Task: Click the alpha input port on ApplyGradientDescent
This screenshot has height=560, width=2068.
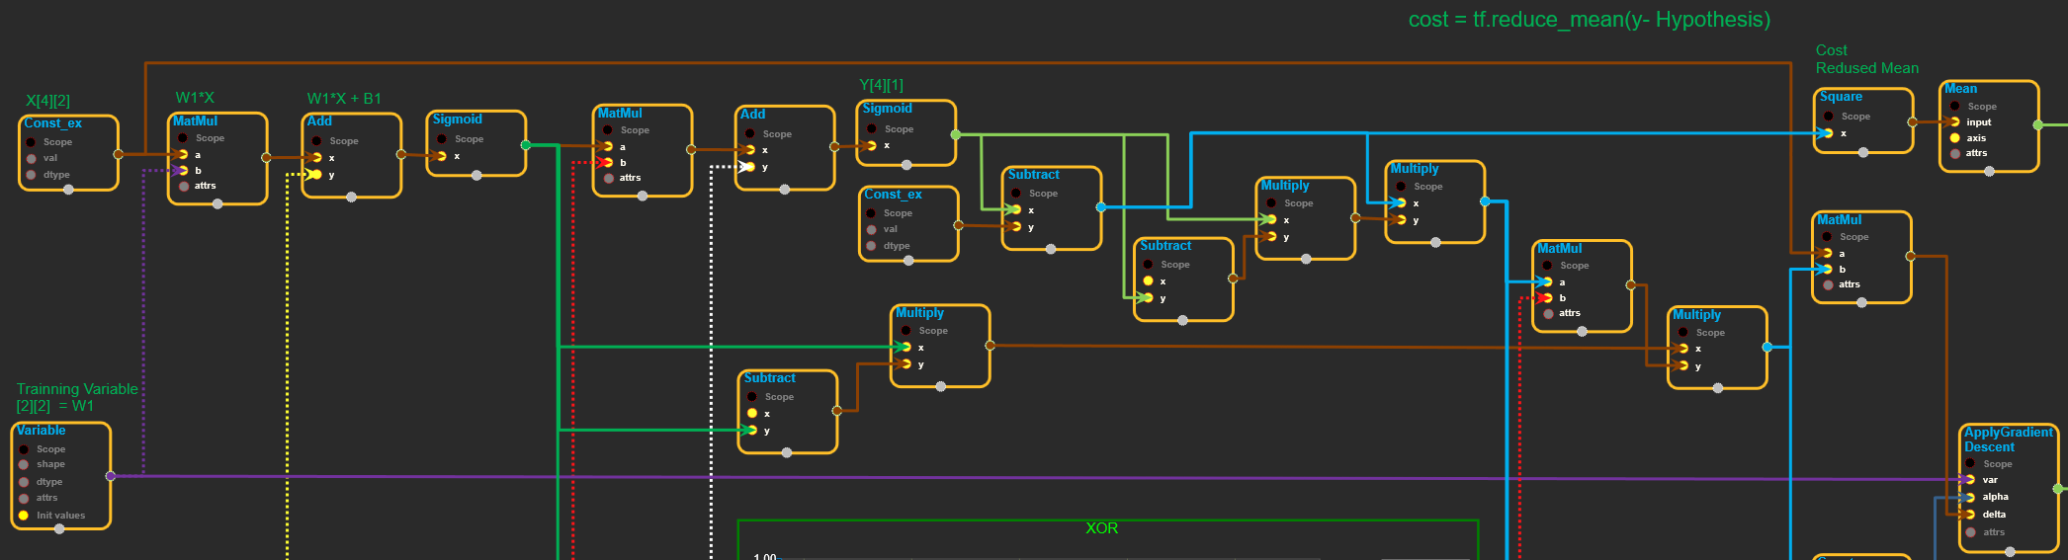Action: 1970,498
